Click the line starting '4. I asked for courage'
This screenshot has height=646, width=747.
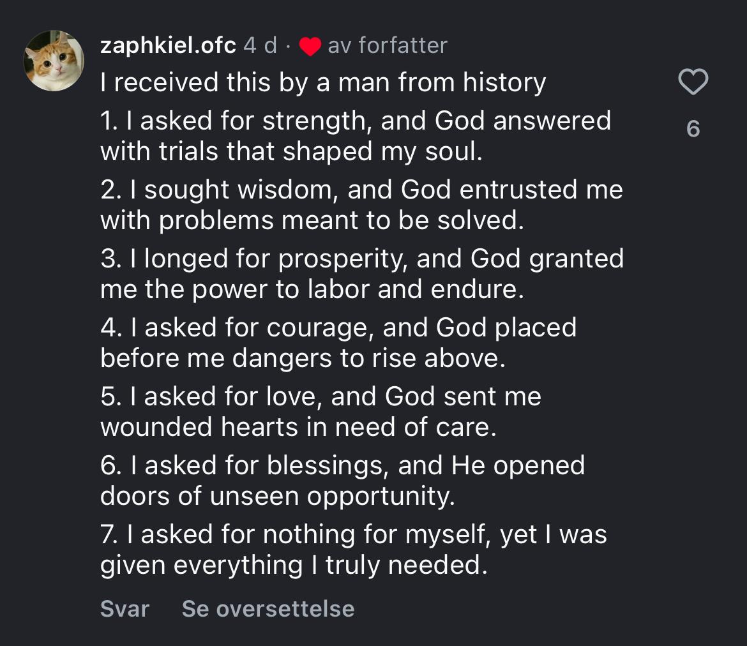(x=338, y=327)
